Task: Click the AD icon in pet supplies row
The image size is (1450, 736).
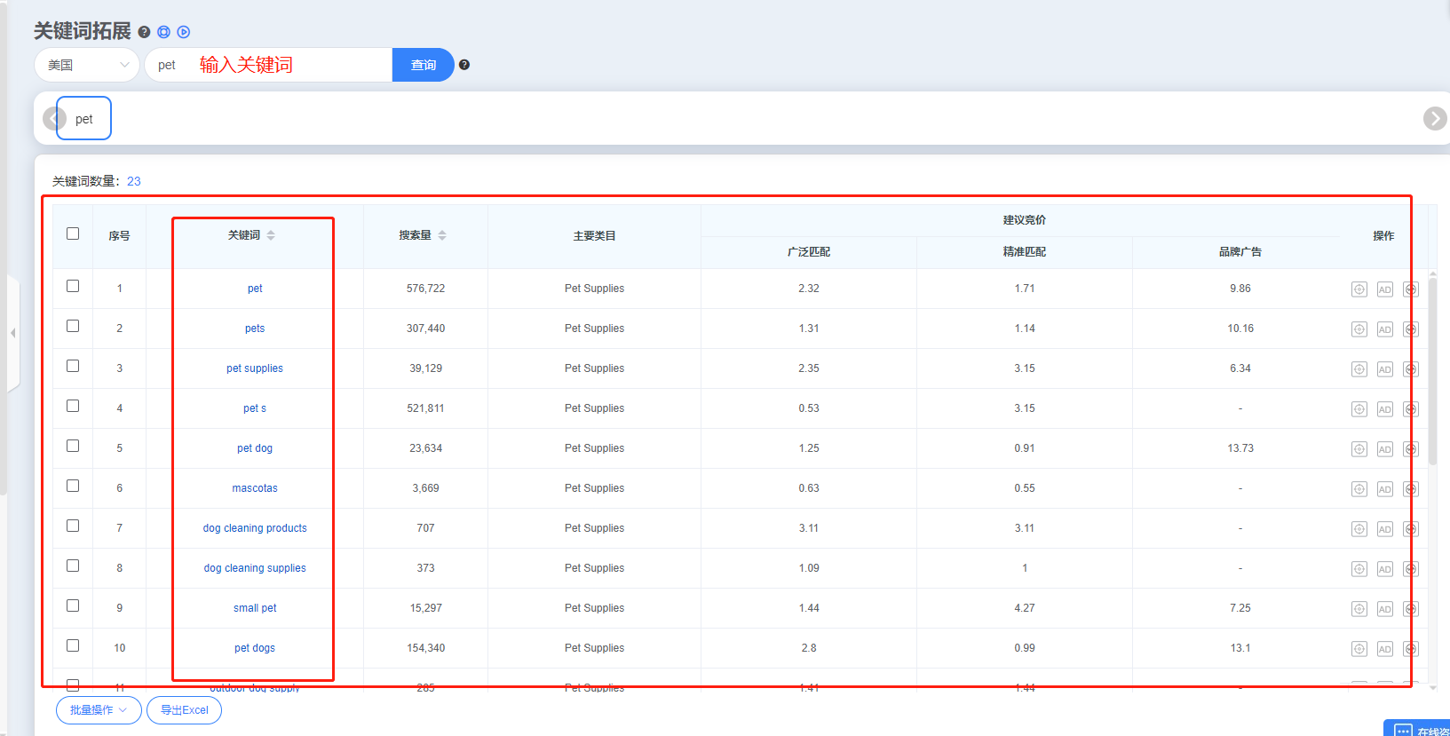Action: [1385, 369]
